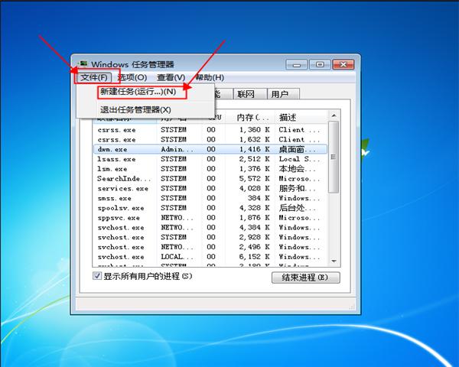The image size is (459, 367).
Task: Open the 帮助(H) menu
Action: click(210, 77)
